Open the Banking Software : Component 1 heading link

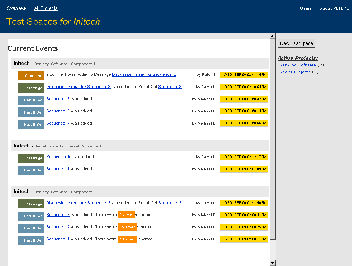[65, 64]
